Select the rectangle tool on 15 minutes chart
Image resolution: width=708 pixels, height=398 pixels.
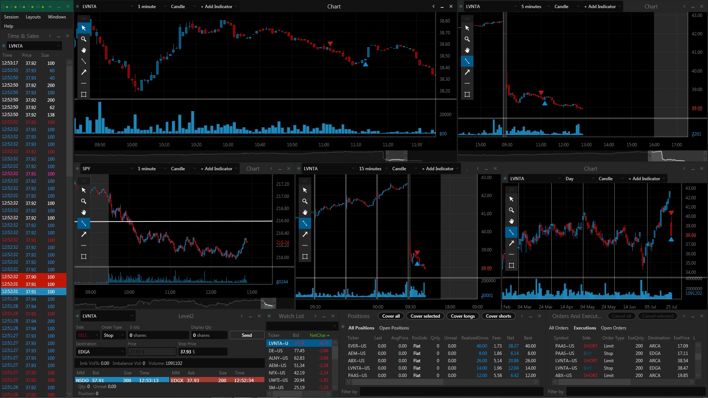coord(305,256)
